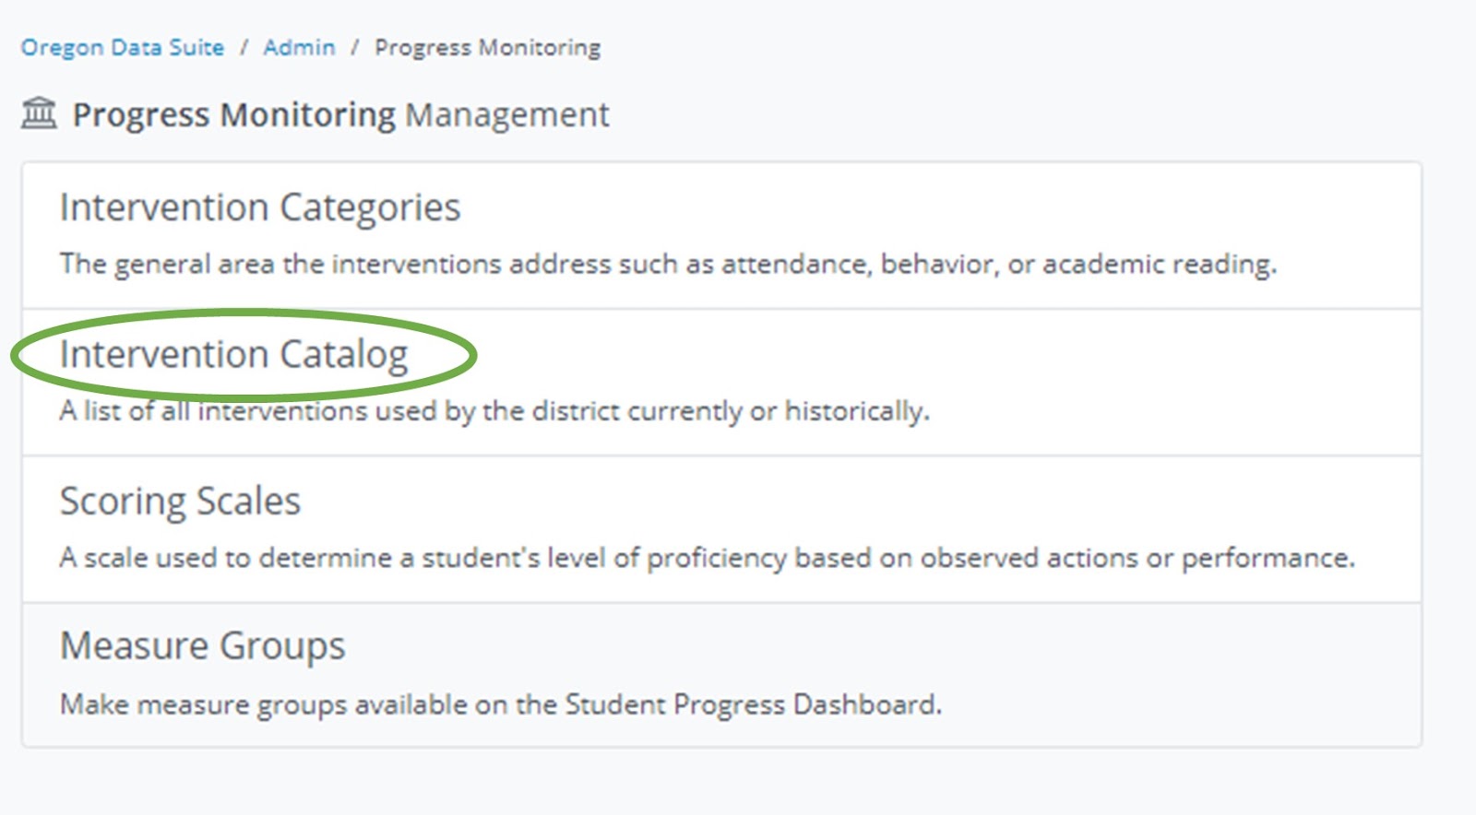Click empty space right of Scoring Scales title

pyautogui.click(x=830, y=502)
